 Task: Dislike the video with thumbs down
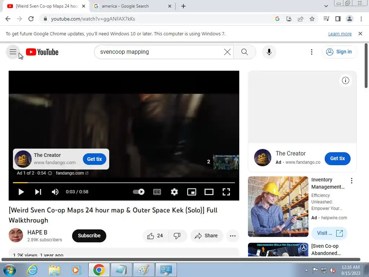[177, 236]
